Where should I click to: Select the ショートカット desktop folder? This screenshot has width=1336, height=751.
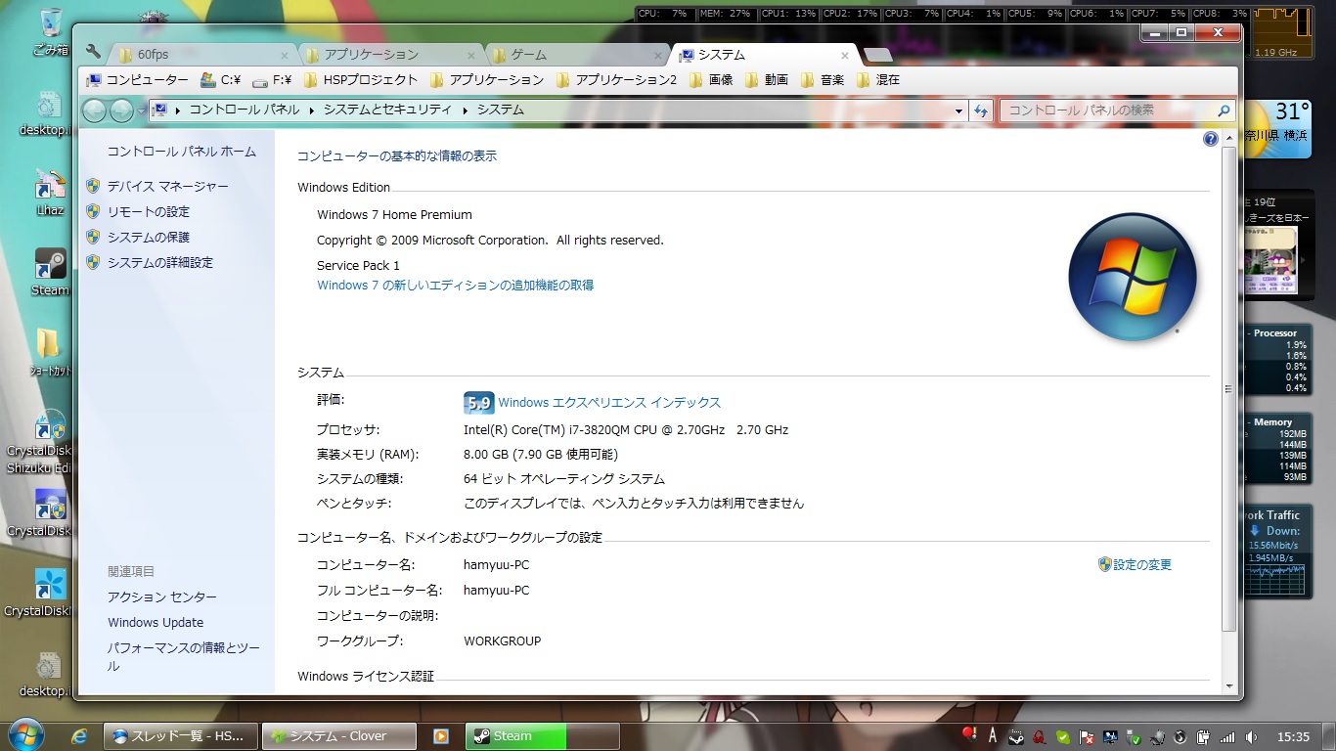click(48, 352)
